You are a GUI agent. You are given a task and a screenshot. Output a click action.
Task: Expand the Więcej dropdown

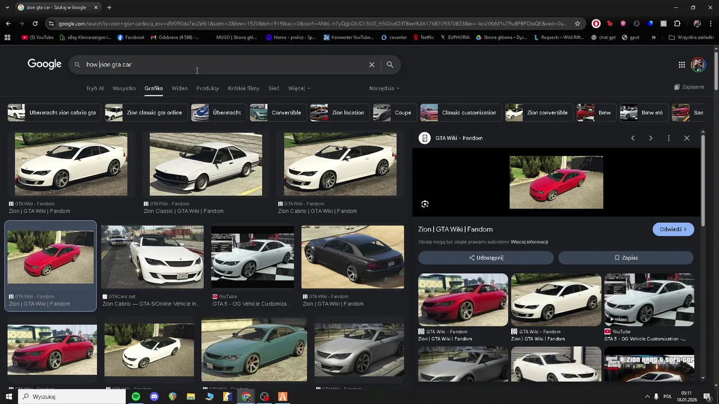(x=299, y=88)
